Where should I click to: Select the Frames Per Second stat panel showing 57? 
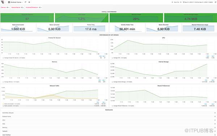[27, 18]
